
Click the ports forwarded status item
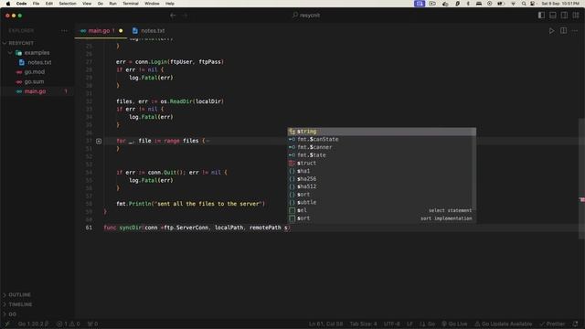[x=92, y=324]
